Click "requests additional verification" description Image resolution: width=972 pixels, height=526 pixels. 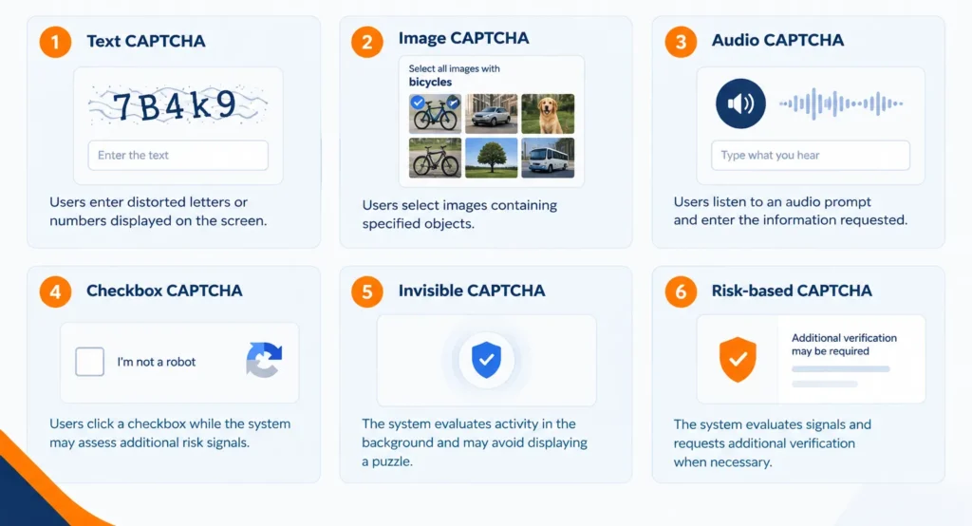click(773, 443)
